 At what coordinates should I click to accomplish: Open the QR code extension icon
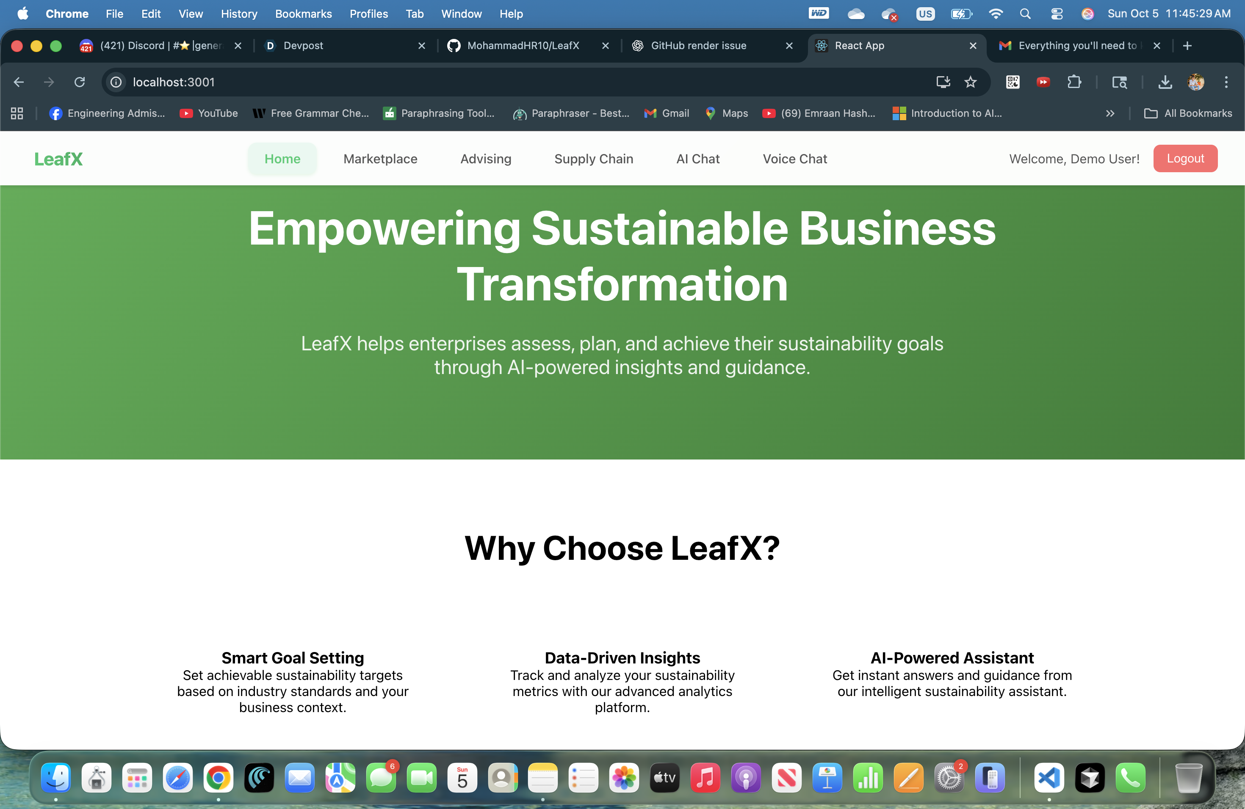pos(1013,82)
